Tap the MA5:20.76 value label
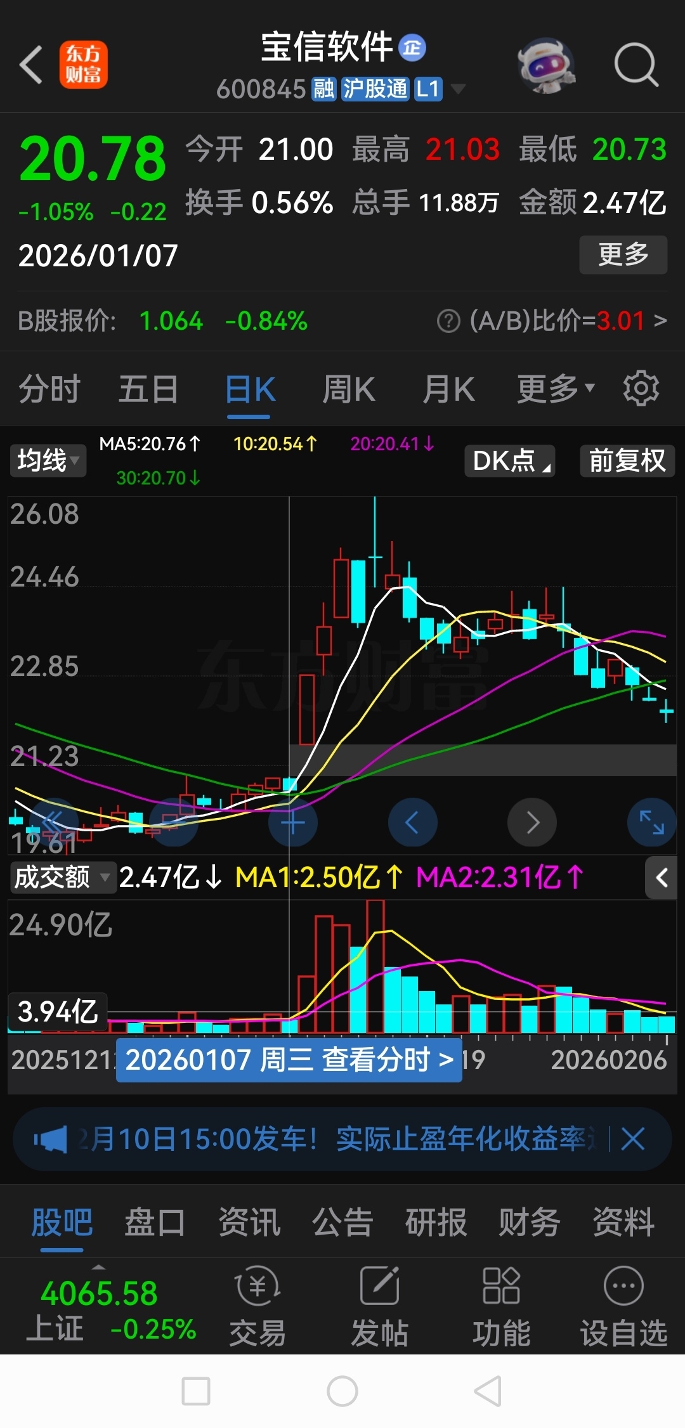This screenshot has width=685, height=1428. click(x=150, y=444)
